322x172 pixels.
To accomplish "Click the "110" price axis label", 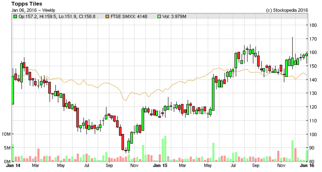I will point(313,121).
